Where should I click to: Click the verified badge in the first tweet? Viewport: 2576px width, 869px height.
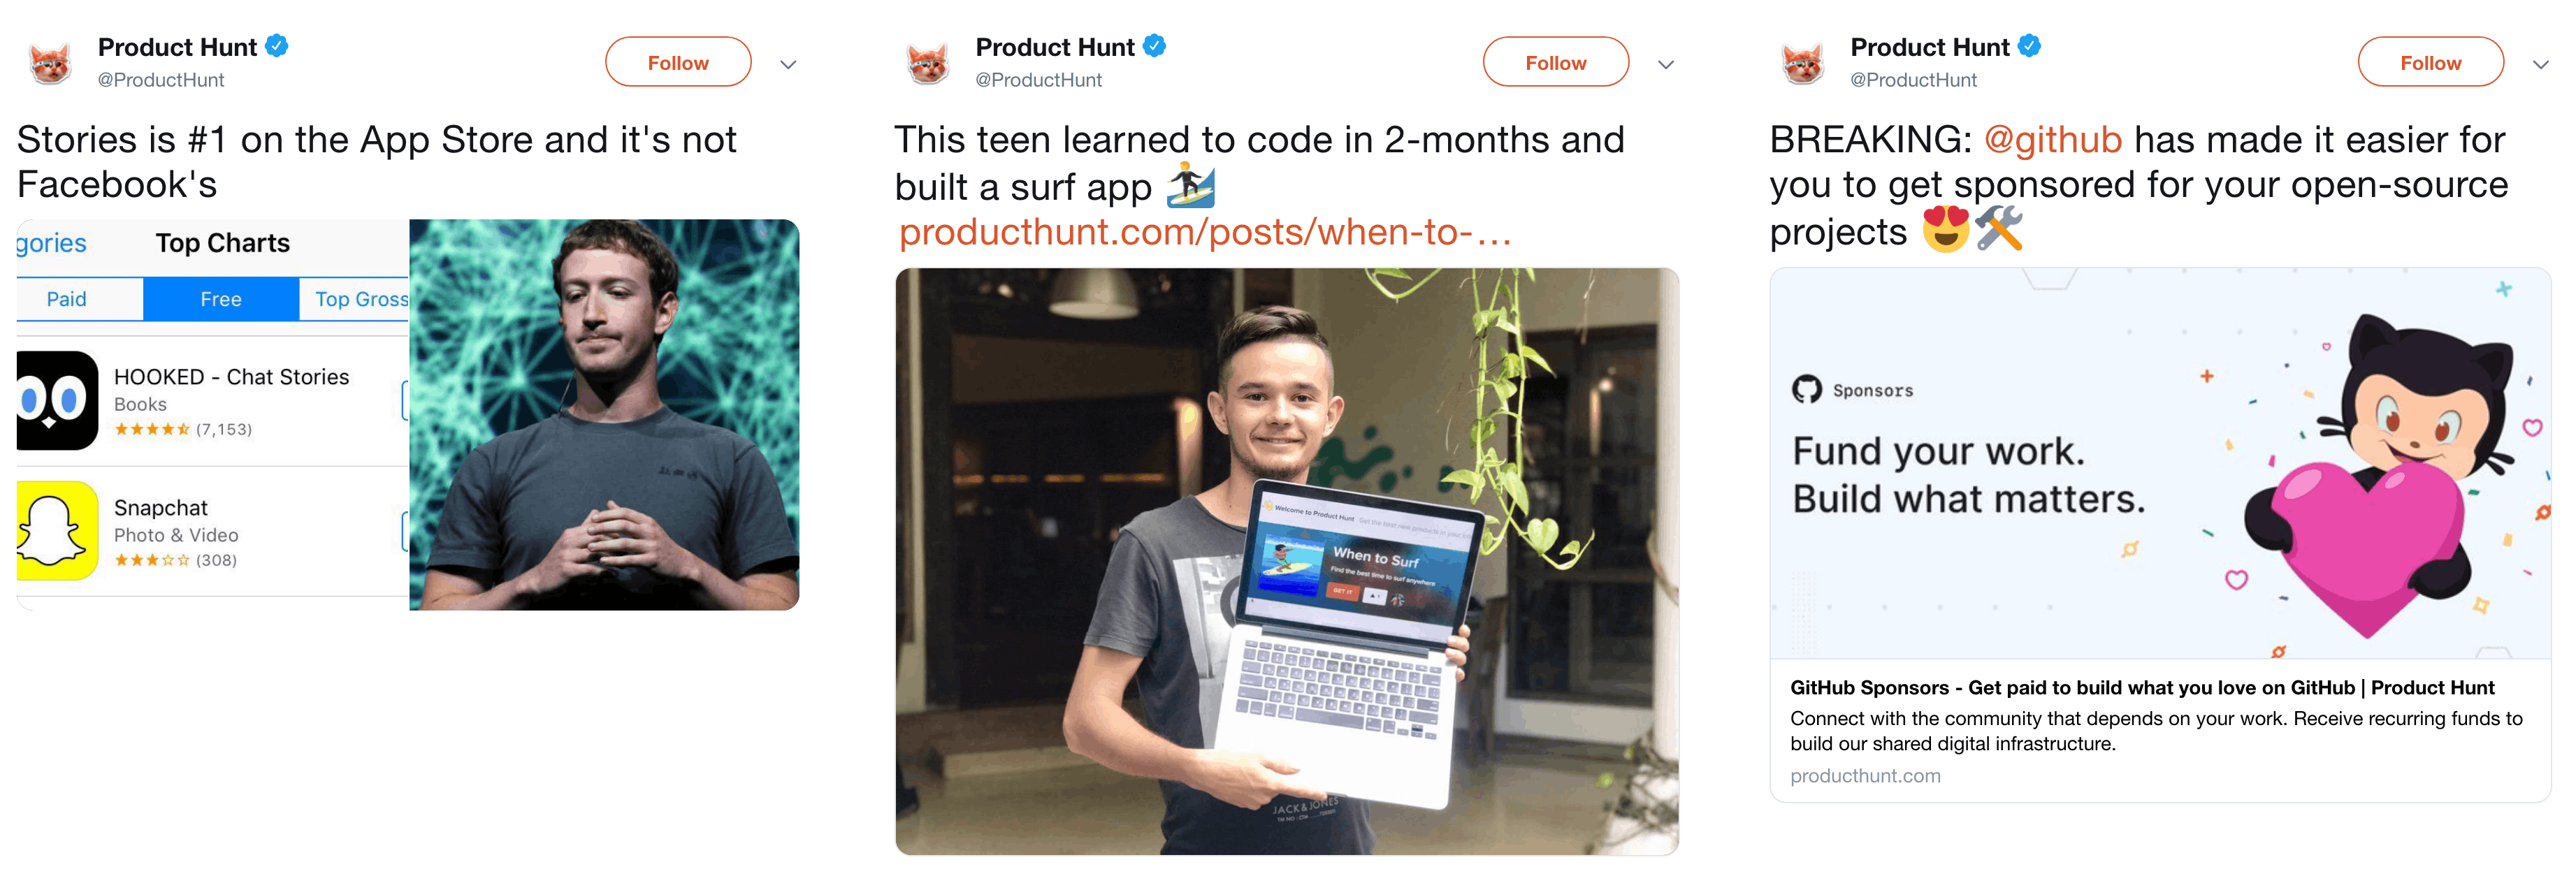277,46
